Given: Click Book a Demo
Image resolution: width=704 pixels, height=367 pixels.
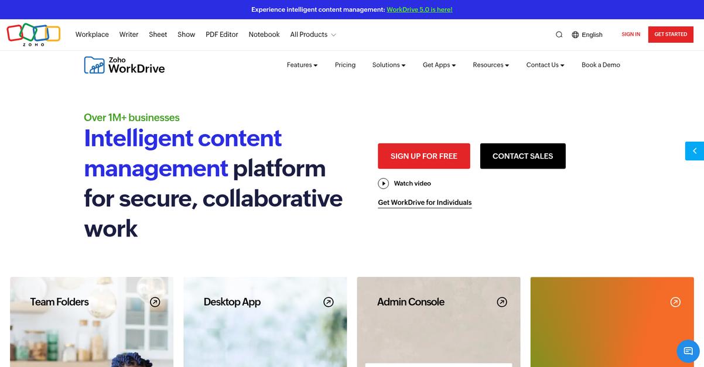Looking at the screenshot, I should [601, 65].
